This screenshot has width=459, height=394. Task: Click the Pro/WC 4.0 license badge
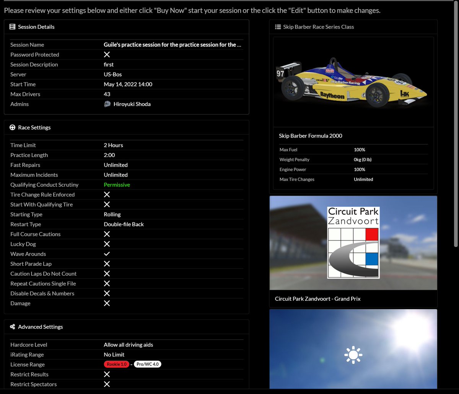pos(148,364)
